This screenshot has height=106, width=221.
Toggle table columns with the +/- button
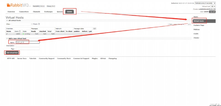pyautogui.click(x=94, y=29)
